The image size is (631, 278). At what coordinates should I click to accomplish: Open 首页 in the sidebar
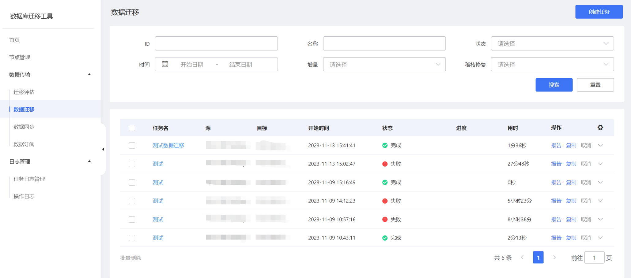(14, 40)
